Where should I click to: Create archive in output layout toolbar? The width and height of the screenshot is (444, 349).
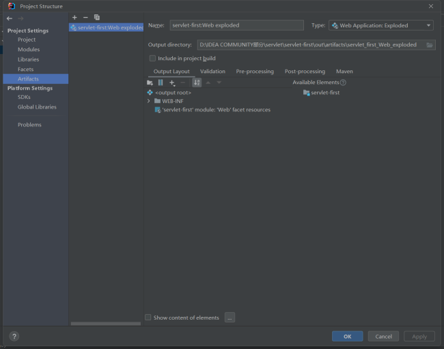tap(161, 83)
